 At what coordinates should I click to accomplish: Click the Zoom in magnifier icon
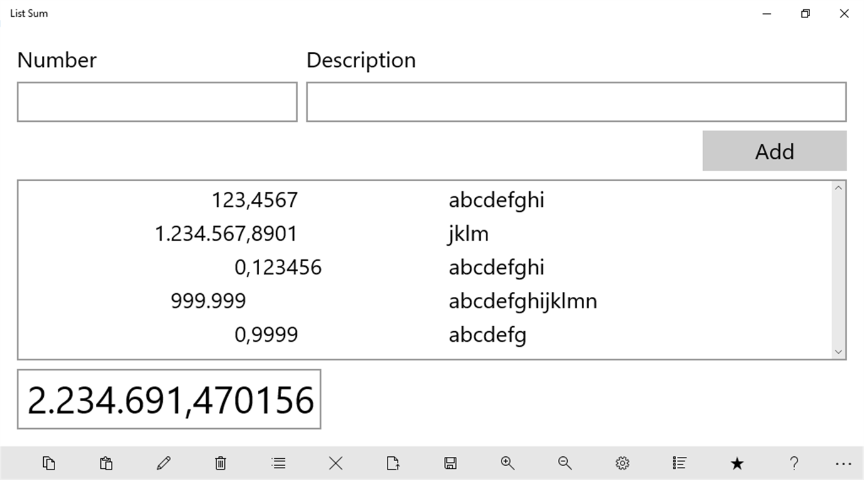click(508, 463)
